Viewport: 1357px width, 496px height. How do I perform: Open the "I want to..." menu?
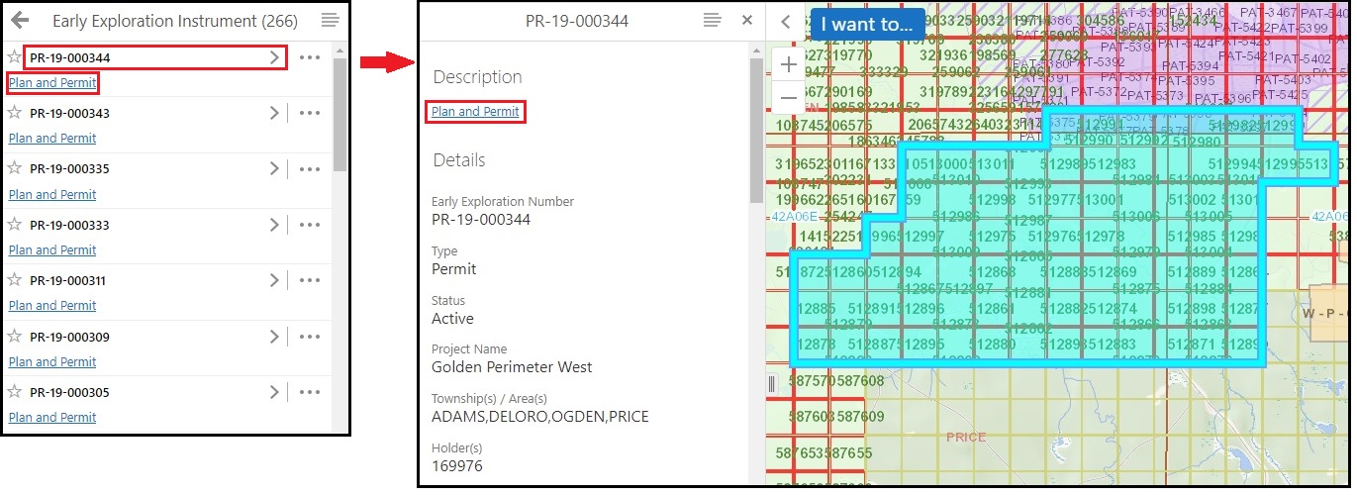point(867,24)
